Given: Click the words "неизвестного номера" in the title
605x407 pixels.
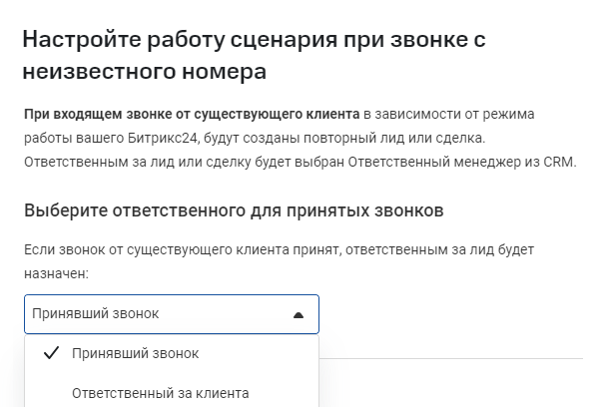Looking at the screenshot, I should click(145, 73).
